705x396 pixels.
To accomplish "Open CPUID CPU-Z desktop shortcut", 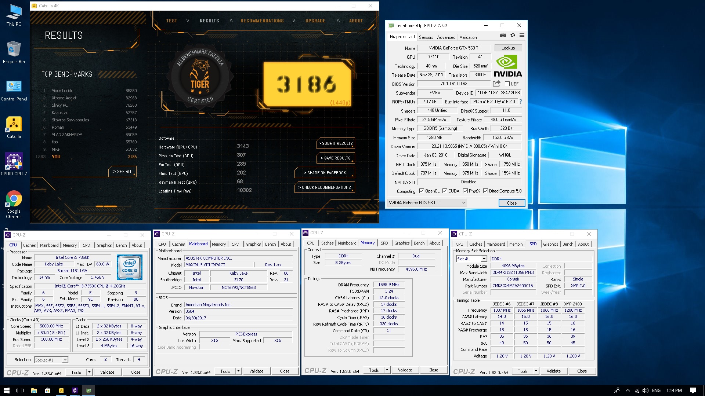I will [x=14, y=164].
